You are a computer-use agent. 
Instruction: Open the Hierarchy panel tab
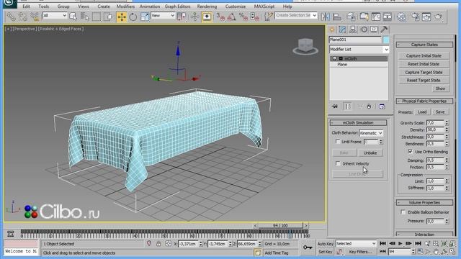(x=352, y=29)
